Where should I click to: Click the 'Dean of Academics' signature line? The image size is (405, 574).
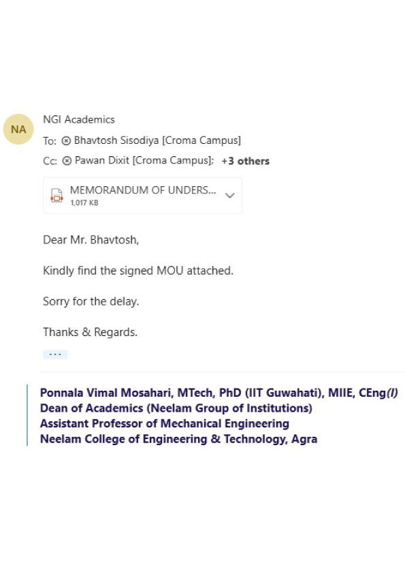click(176, 408)
